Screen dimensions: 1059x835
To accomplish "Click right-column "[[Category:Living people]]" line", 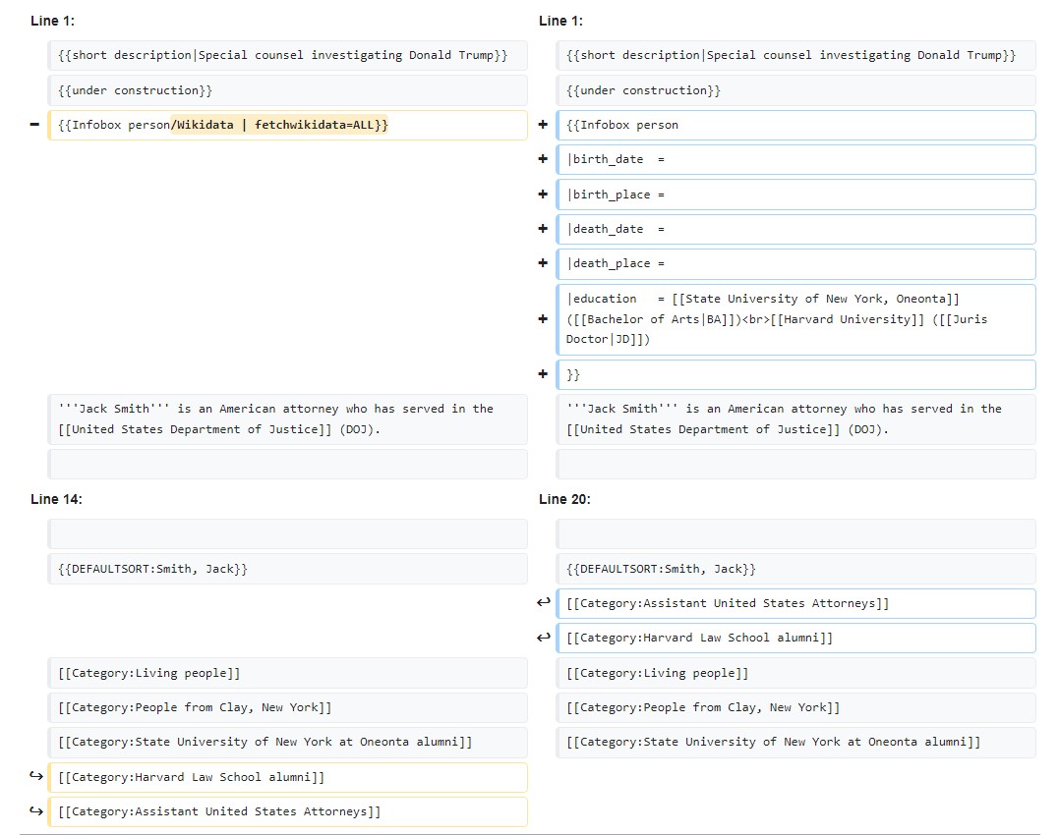I will pos(796,673).
